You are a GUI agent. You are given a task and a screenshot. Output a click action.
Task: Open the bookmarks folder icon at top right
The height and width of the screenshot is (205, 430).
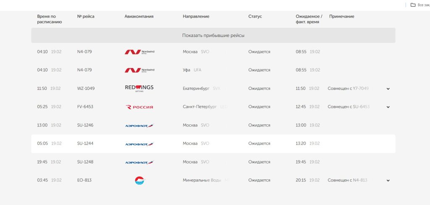pyautogui.click(x=413, y=5)
